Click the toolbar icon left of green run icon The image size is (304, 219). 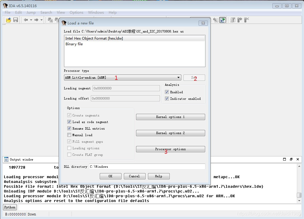click(x=215, y=20)
